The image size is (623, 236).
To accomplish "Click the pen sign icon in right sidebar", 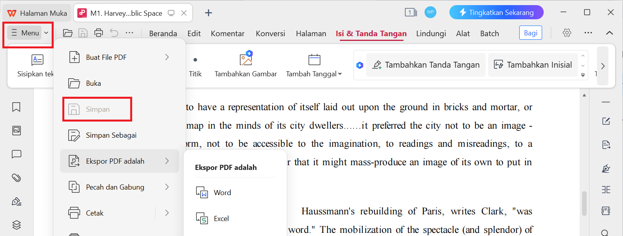I will (606, 169).
